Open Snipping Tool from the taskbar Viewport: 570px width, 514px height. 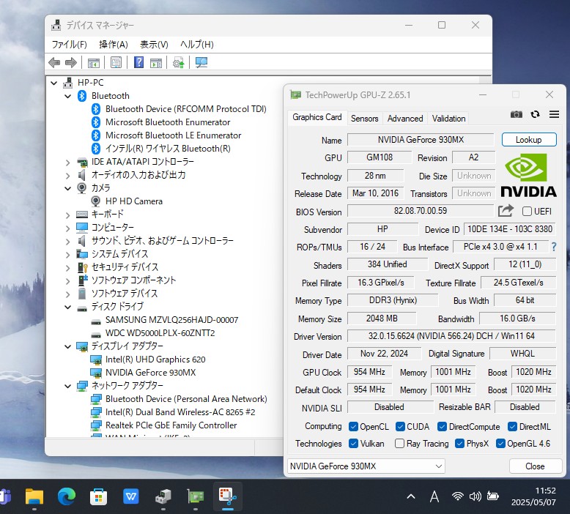point(228,496)
